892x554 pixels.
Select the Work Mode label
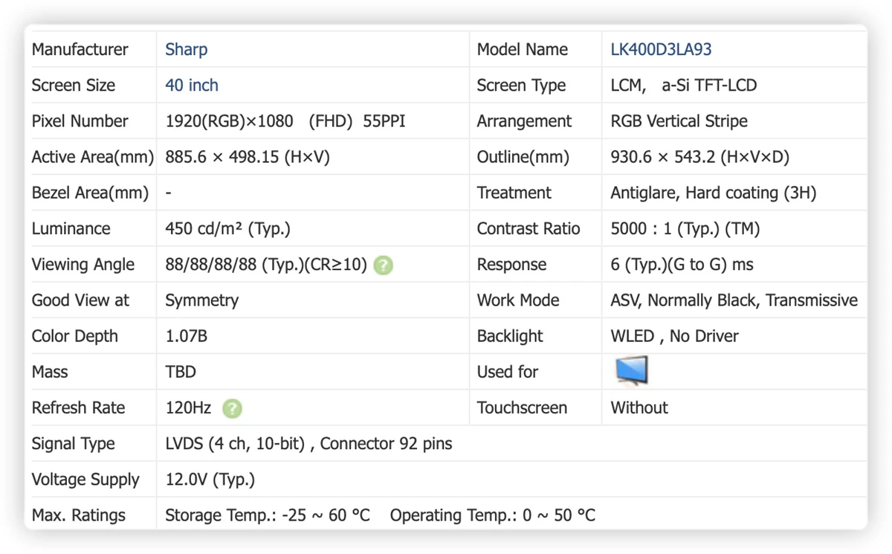(518, 300)
